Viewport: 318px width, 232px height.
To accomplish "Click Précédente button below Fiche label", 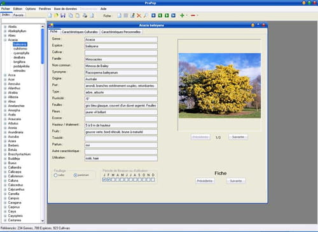I will (x=205, y=181).
